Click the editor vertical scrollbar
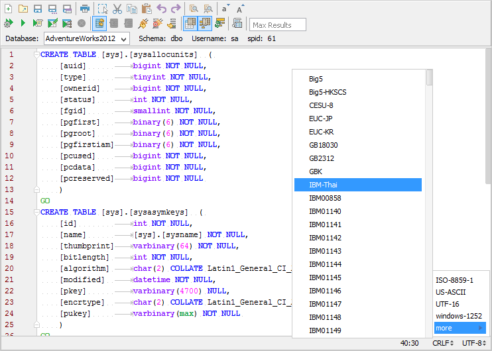This screenshot has height=351, width=492. [488, 116]
